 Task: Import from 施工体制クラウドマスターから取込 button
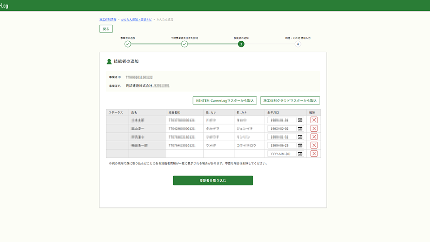290,100
